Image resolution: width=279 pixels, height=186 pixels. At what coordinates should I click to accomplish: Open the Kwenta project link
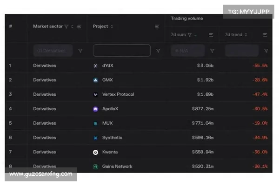110,152
